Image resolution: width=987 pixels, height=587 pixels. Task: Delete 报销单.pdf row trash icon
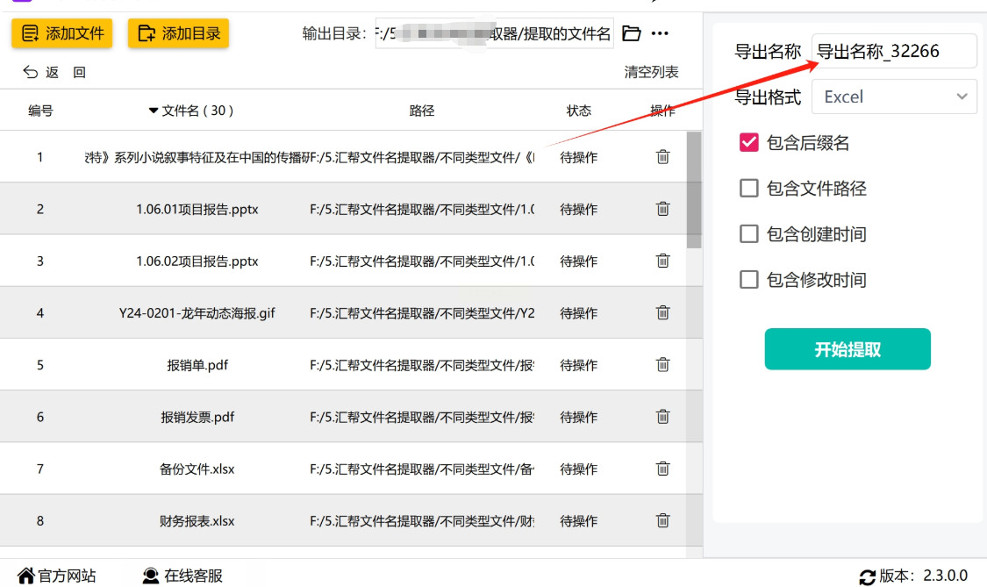point(663,364)
